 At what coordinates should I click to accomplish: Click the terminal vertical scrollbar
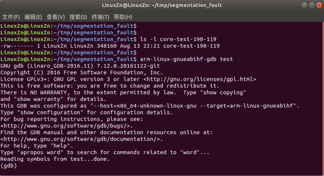[x=323, y=98]
